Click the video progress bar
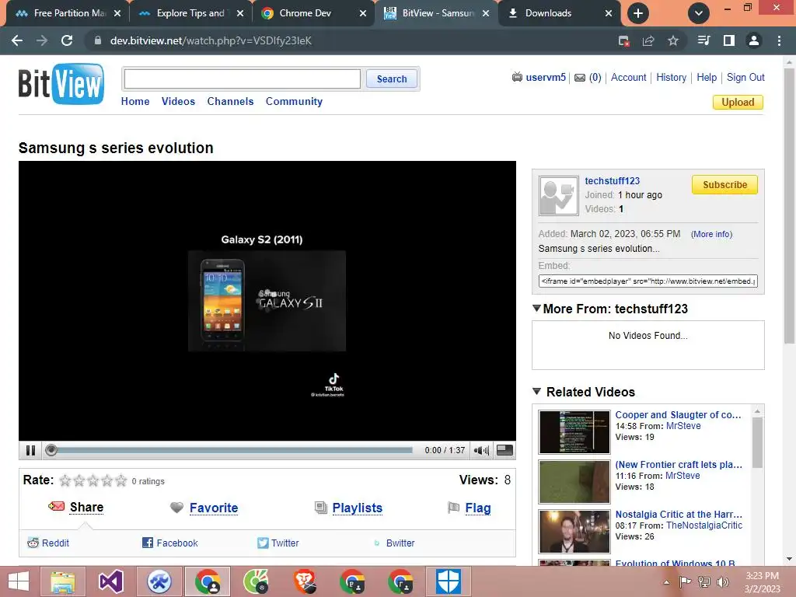 tap(235, 450)
